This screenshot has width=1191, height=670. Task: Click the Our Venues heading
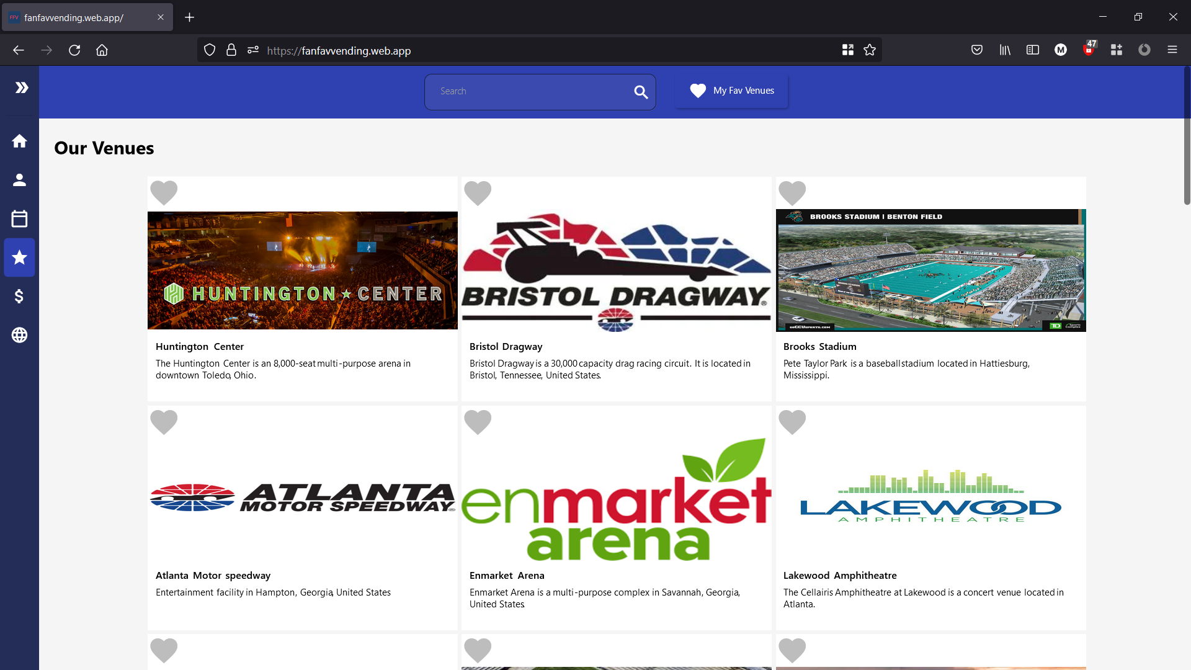[x=104, y=148]
